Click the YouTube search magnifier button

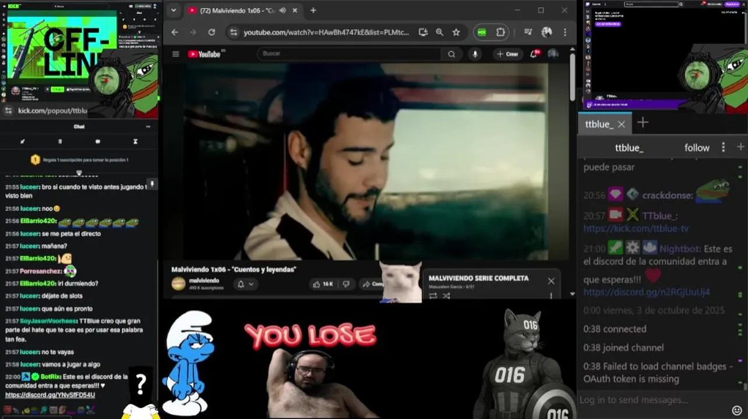click(451, 54)
